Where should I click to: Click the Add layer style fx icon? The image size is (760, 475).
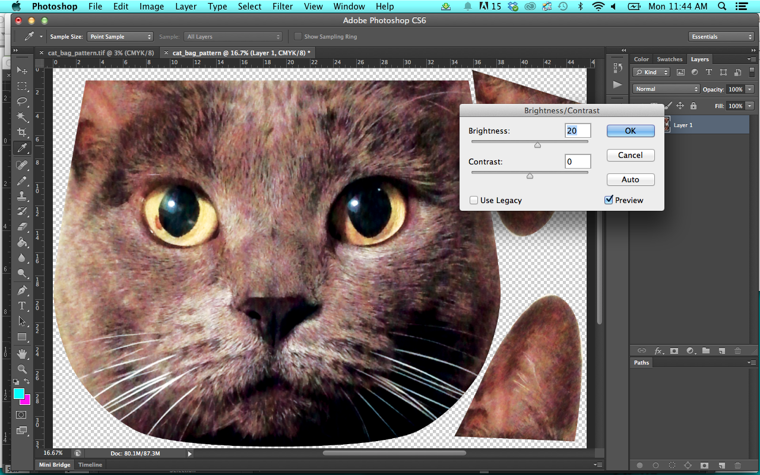657,350
